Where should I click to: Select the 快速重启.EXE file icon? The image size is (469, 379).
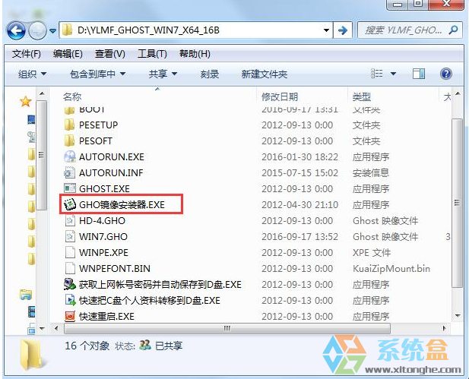[70, 316]
